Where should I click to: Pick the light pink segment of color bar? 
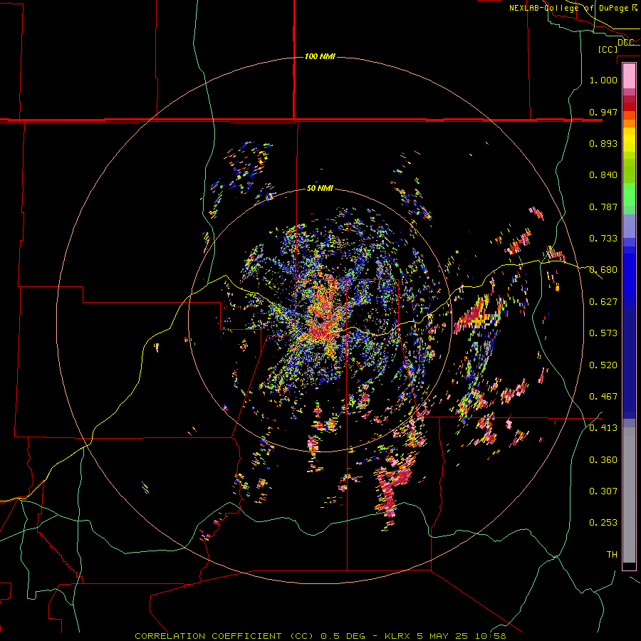(x=629, y=75)
